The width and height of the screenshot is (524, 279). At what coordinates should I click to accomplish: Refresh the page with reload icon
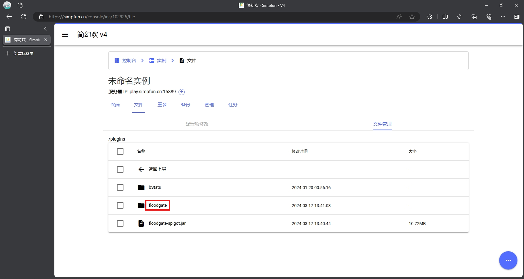coord(24,17)
